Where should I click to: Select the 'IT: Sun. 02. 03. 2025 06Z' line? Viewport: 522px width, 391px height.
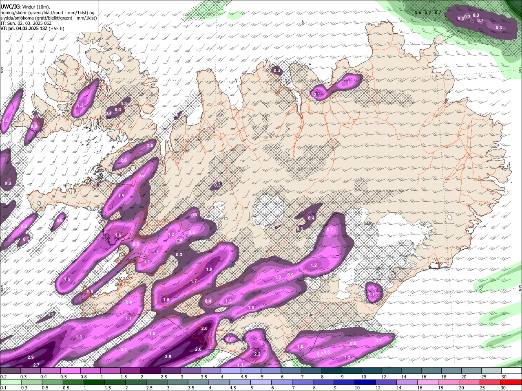pos(27,23)
